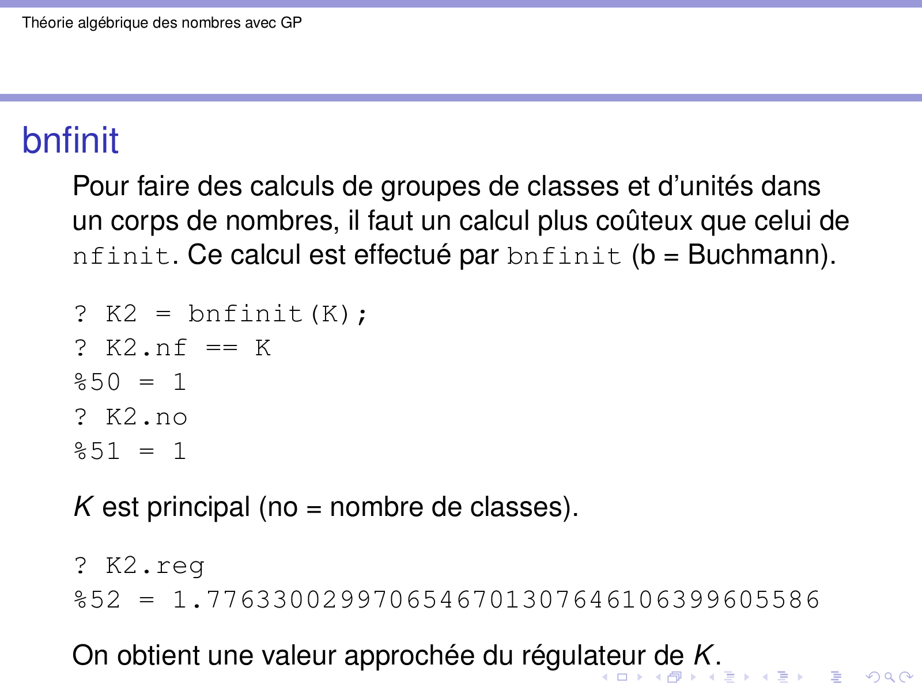Image resolution: width=922 pixels, height=691 pixels.
Task: Click the regulator value on line %52
Action: pyautogui.click(x=496, y=600)
